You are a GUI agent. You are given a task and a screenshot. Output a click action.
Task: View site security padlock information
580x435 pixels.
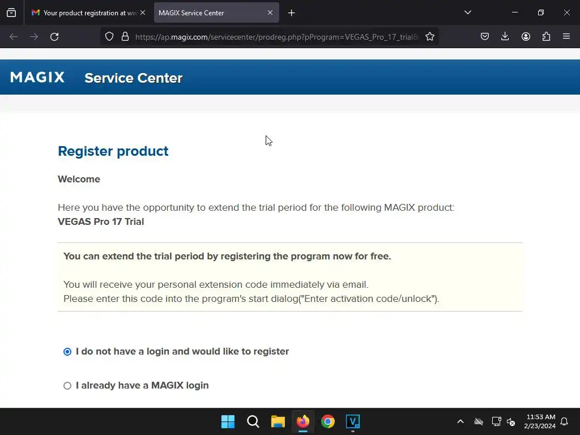coord(125,37)
